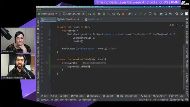This screenshot has height=107, width=190.
Task: Open the Terminal tool window tab
Action: click(x=93, y=96)
